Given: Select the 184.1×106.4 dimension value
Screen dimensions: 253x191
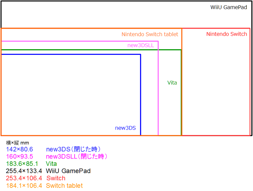Looking at the screenshot, I should [24, 186].
